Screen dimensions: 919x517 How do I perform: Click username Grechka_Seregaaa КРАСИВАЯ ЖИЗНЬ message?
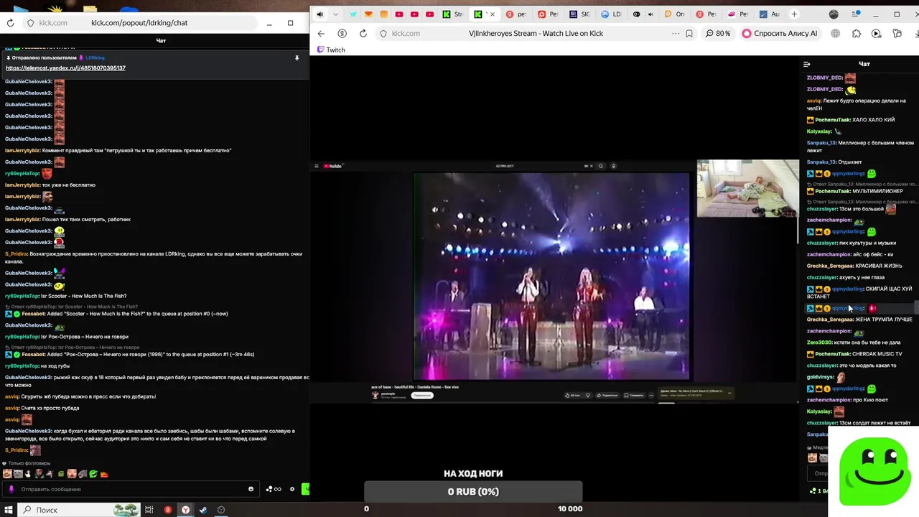pos(830,266)
